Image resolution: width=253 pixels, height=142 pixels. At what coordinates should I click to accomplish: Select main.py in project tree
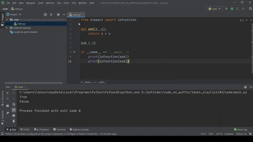pyautogui.click(x=21, y=24)
